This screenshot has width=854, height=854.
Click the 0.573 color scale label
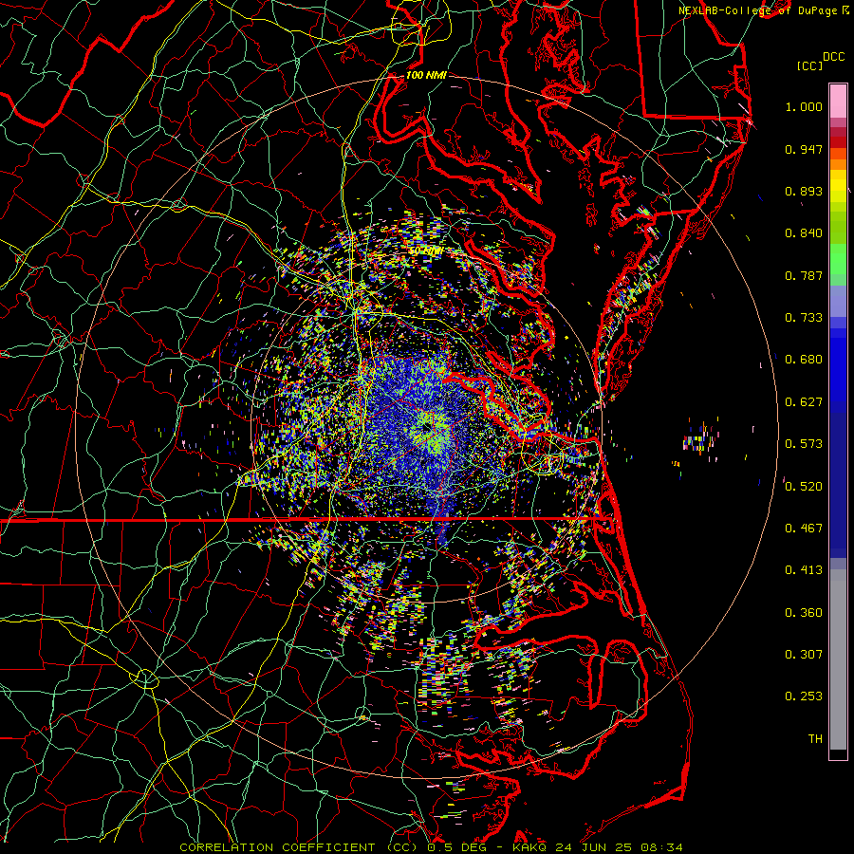tap(804, 444)
